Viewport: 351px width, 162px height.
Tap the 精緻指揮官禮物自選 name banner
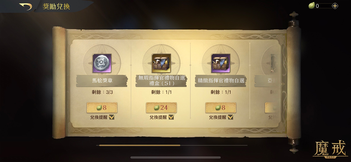click(221, 80)
